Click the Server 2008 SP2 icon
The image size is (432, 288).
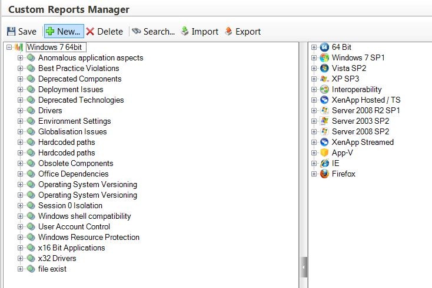(x=324, y=131)
